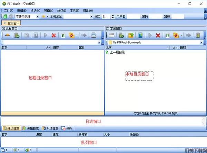Click the 已传输 column header in the queue

pos(90,135)
